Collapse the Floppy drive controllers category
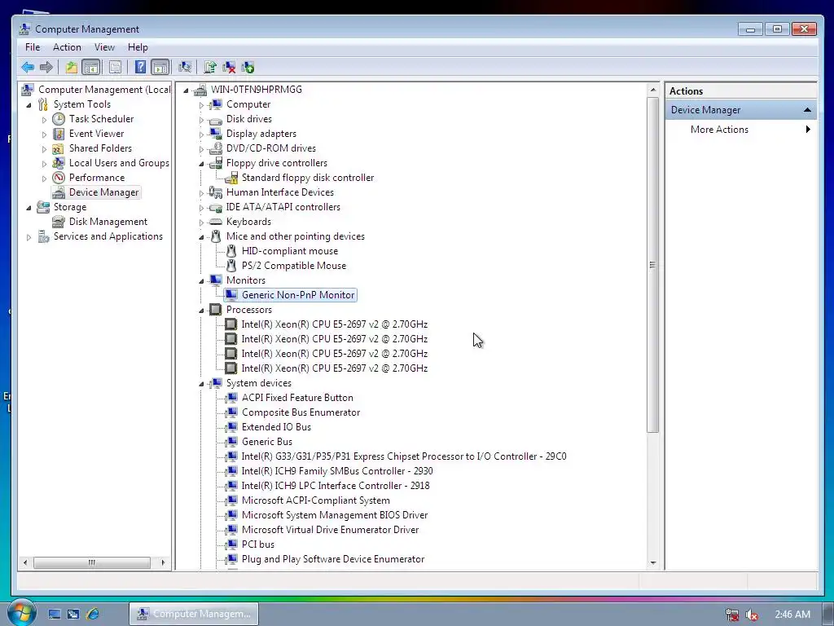 201,163
